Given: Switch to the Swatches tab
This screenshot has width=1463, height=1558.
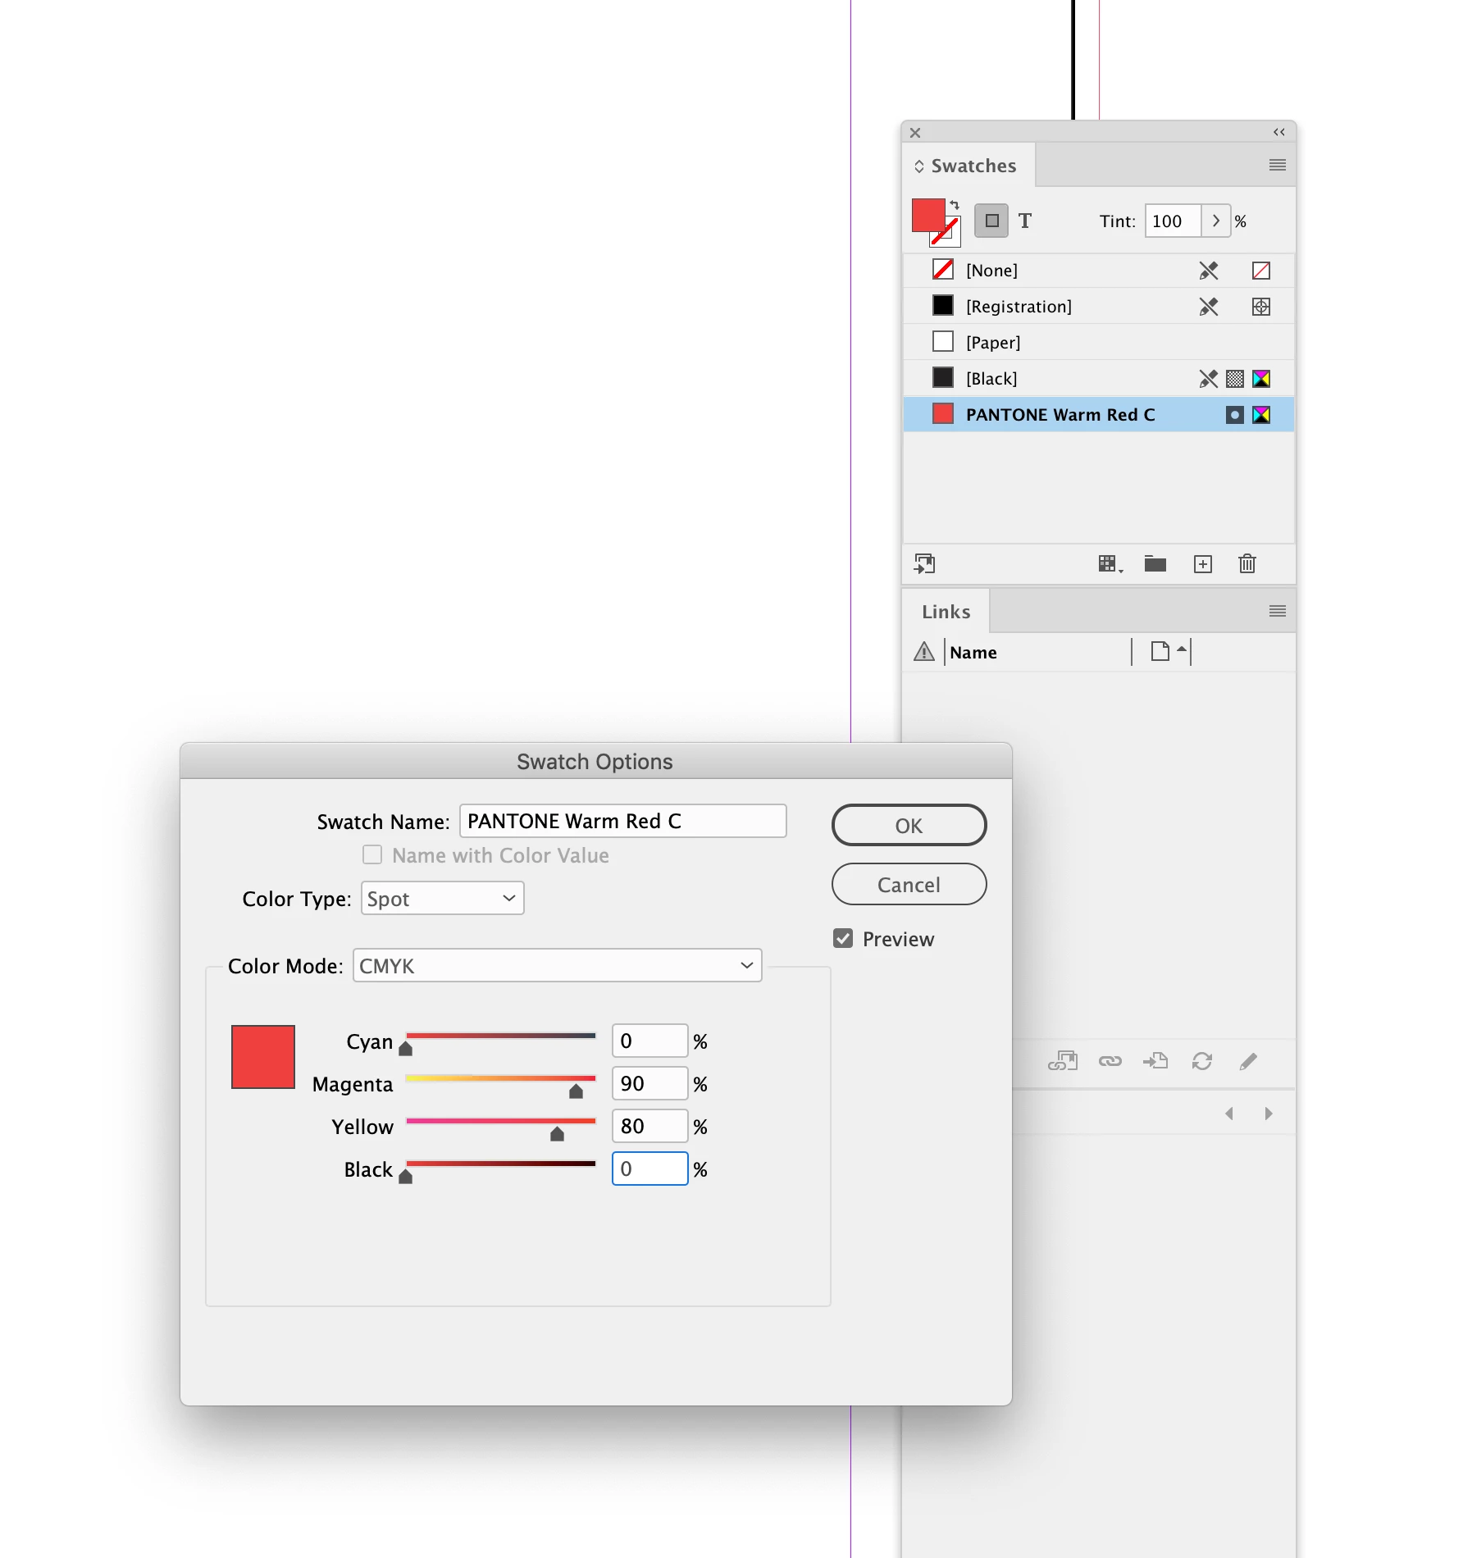Looking at the screenshot, I should (968, 165).
